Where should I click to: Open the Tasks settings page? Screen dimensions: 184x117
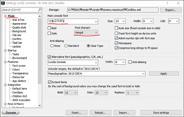click(16, 54)
